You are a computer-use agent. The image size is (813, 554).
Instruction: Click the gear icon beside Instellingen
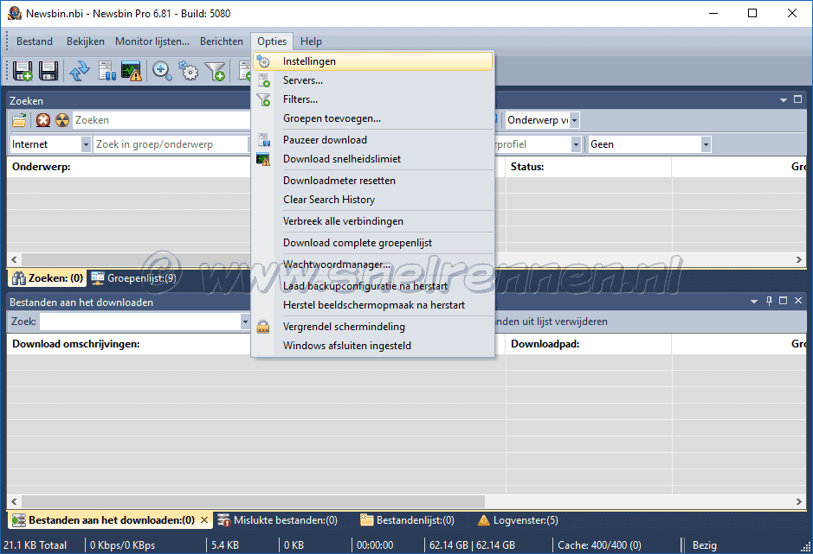tap(263, 61)
